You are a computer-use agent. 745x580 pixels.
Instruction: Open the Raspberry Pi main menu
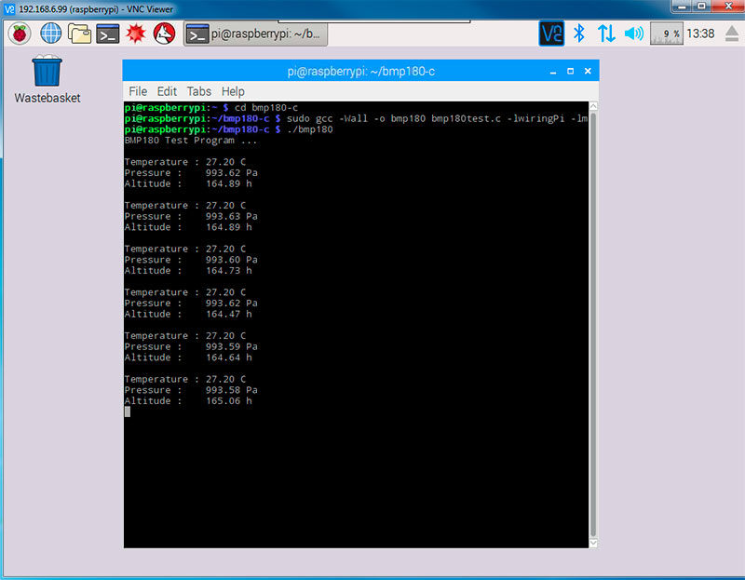pos(20,34)
